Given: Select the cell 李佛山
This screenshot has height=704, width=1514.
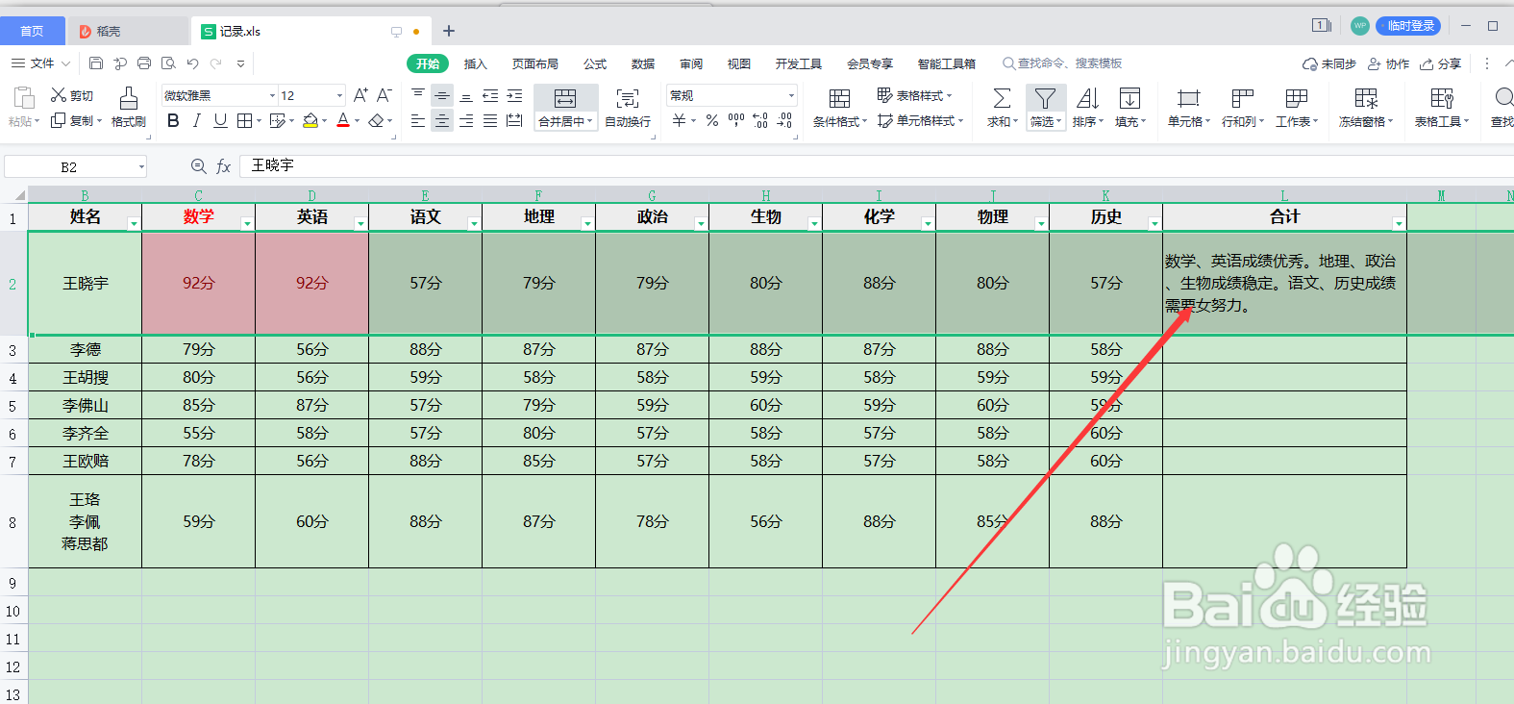Looking at the screenshot, I should pos(86,405).
